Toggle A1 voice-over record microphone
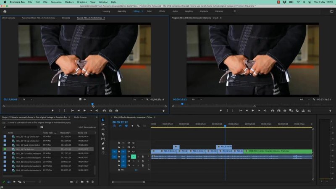336x189 pixels. (143, 157)
